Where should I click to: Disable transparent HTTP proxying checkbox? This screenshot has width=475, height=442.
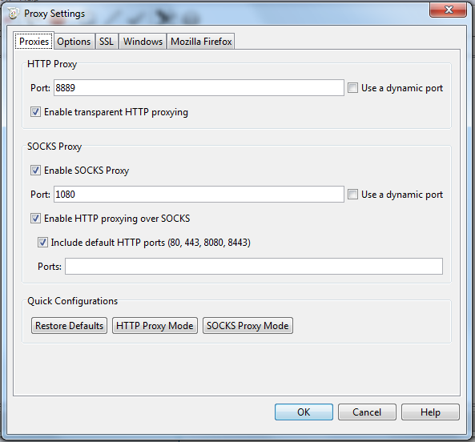click(35, 112)
